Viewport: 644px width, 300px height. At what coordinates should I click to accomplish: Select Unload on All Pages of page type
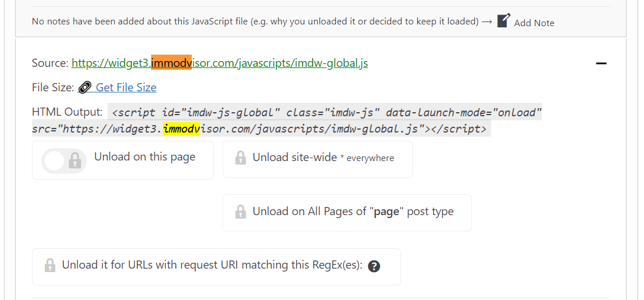coord(347,213)
